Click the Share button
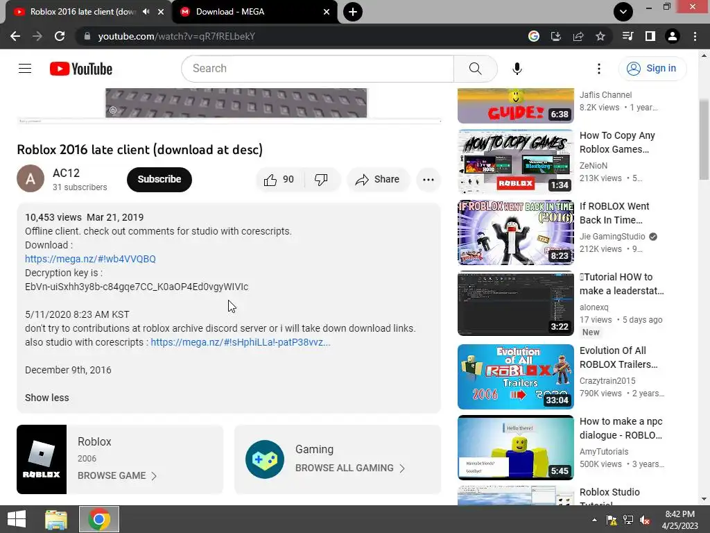 click(x=378, y=180)
